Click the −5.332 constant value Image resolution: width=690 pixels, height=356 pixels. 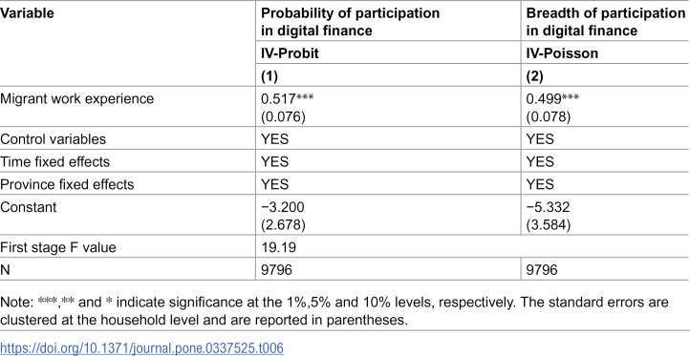coord(549,206)
